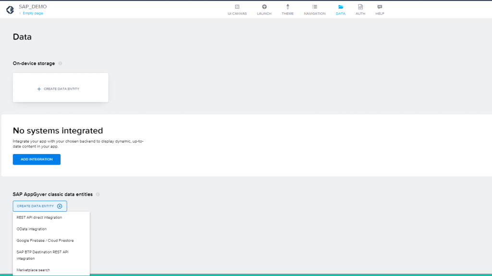Choose Google Firebase / Cloud Firestore
Image resolution: width=492 pixels, height=276 pixels.
point(51,240)
